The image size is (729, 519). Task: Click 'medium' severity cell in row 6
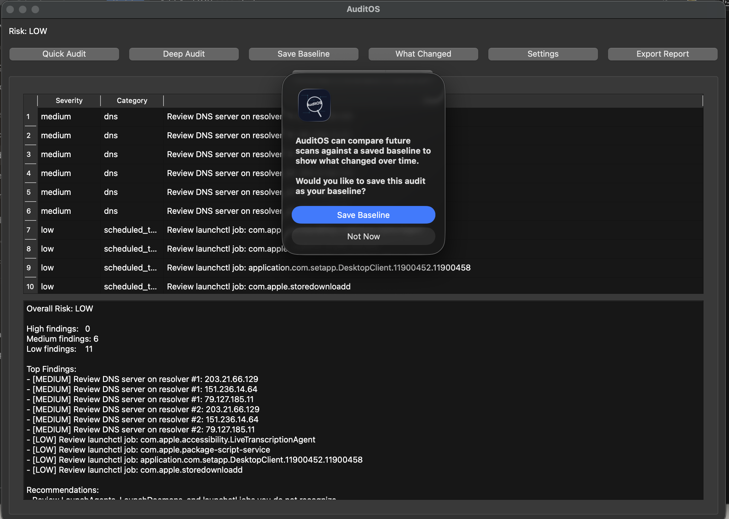coord(69,211)
